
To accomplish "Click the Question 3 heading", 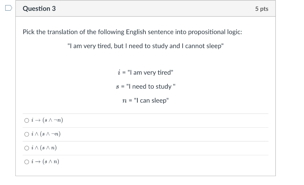I will [x=39, y=9].
